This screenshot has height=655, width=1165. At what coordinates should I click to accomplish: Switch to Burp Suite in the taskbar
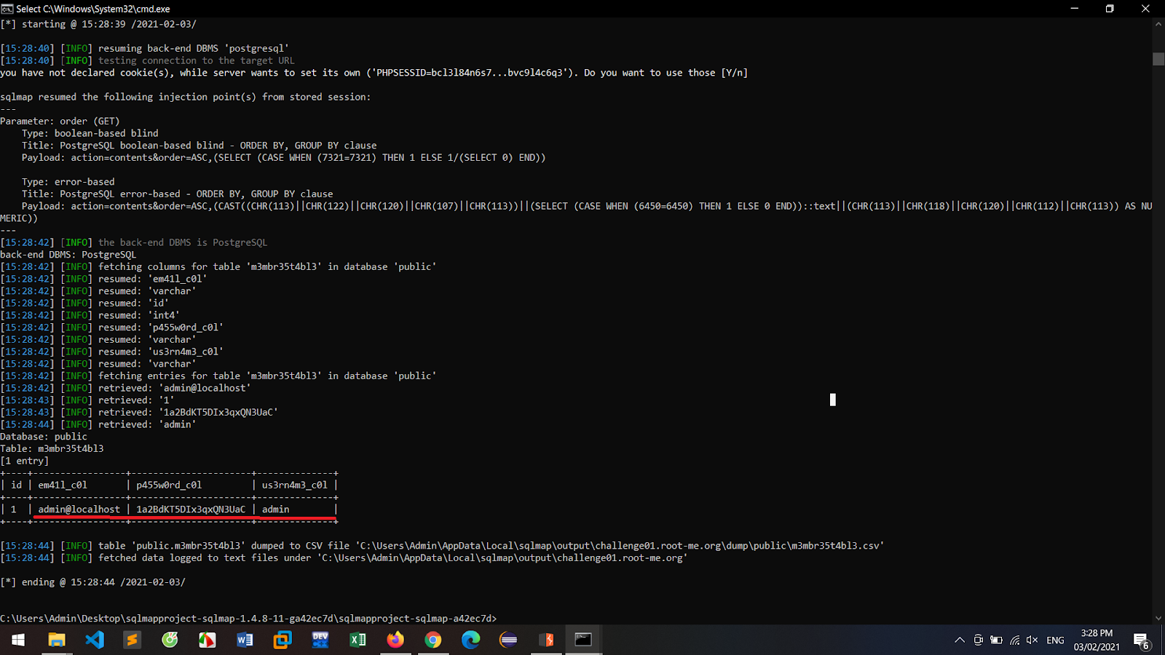click(546, 640)
